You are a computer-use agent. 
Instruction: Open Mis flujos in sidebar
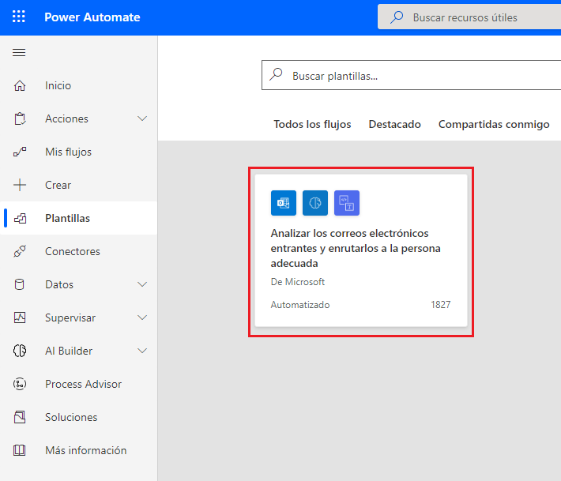[x=79, y=152]
